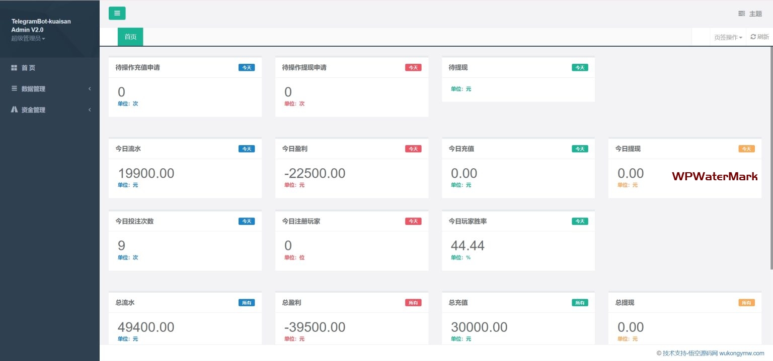Expand 数据管理 submenu chevron
773x361 pixels.
(x=90, y=88)
